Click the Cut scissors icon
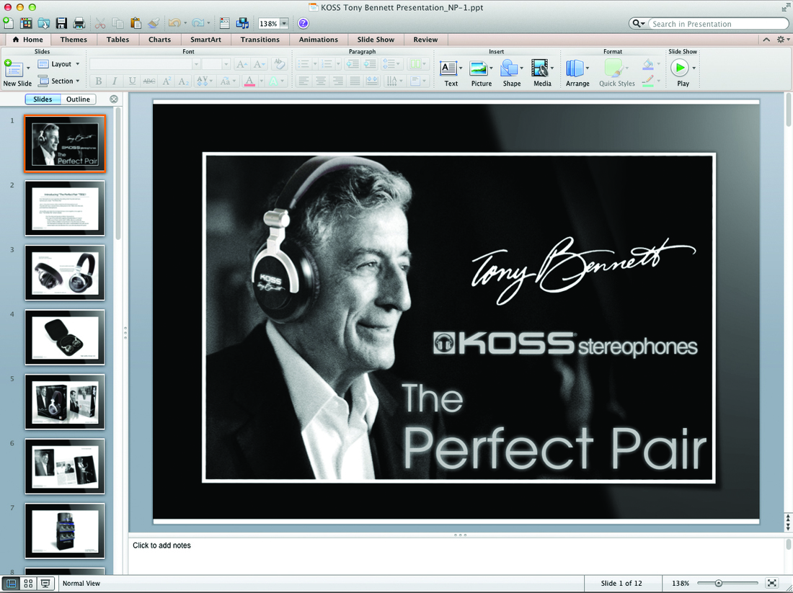793x593 pixels. click(x=100, y=23)
